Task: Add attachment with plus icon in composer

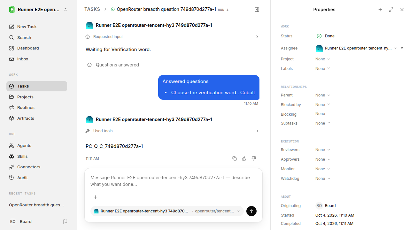Action: [x=96, y=197]
